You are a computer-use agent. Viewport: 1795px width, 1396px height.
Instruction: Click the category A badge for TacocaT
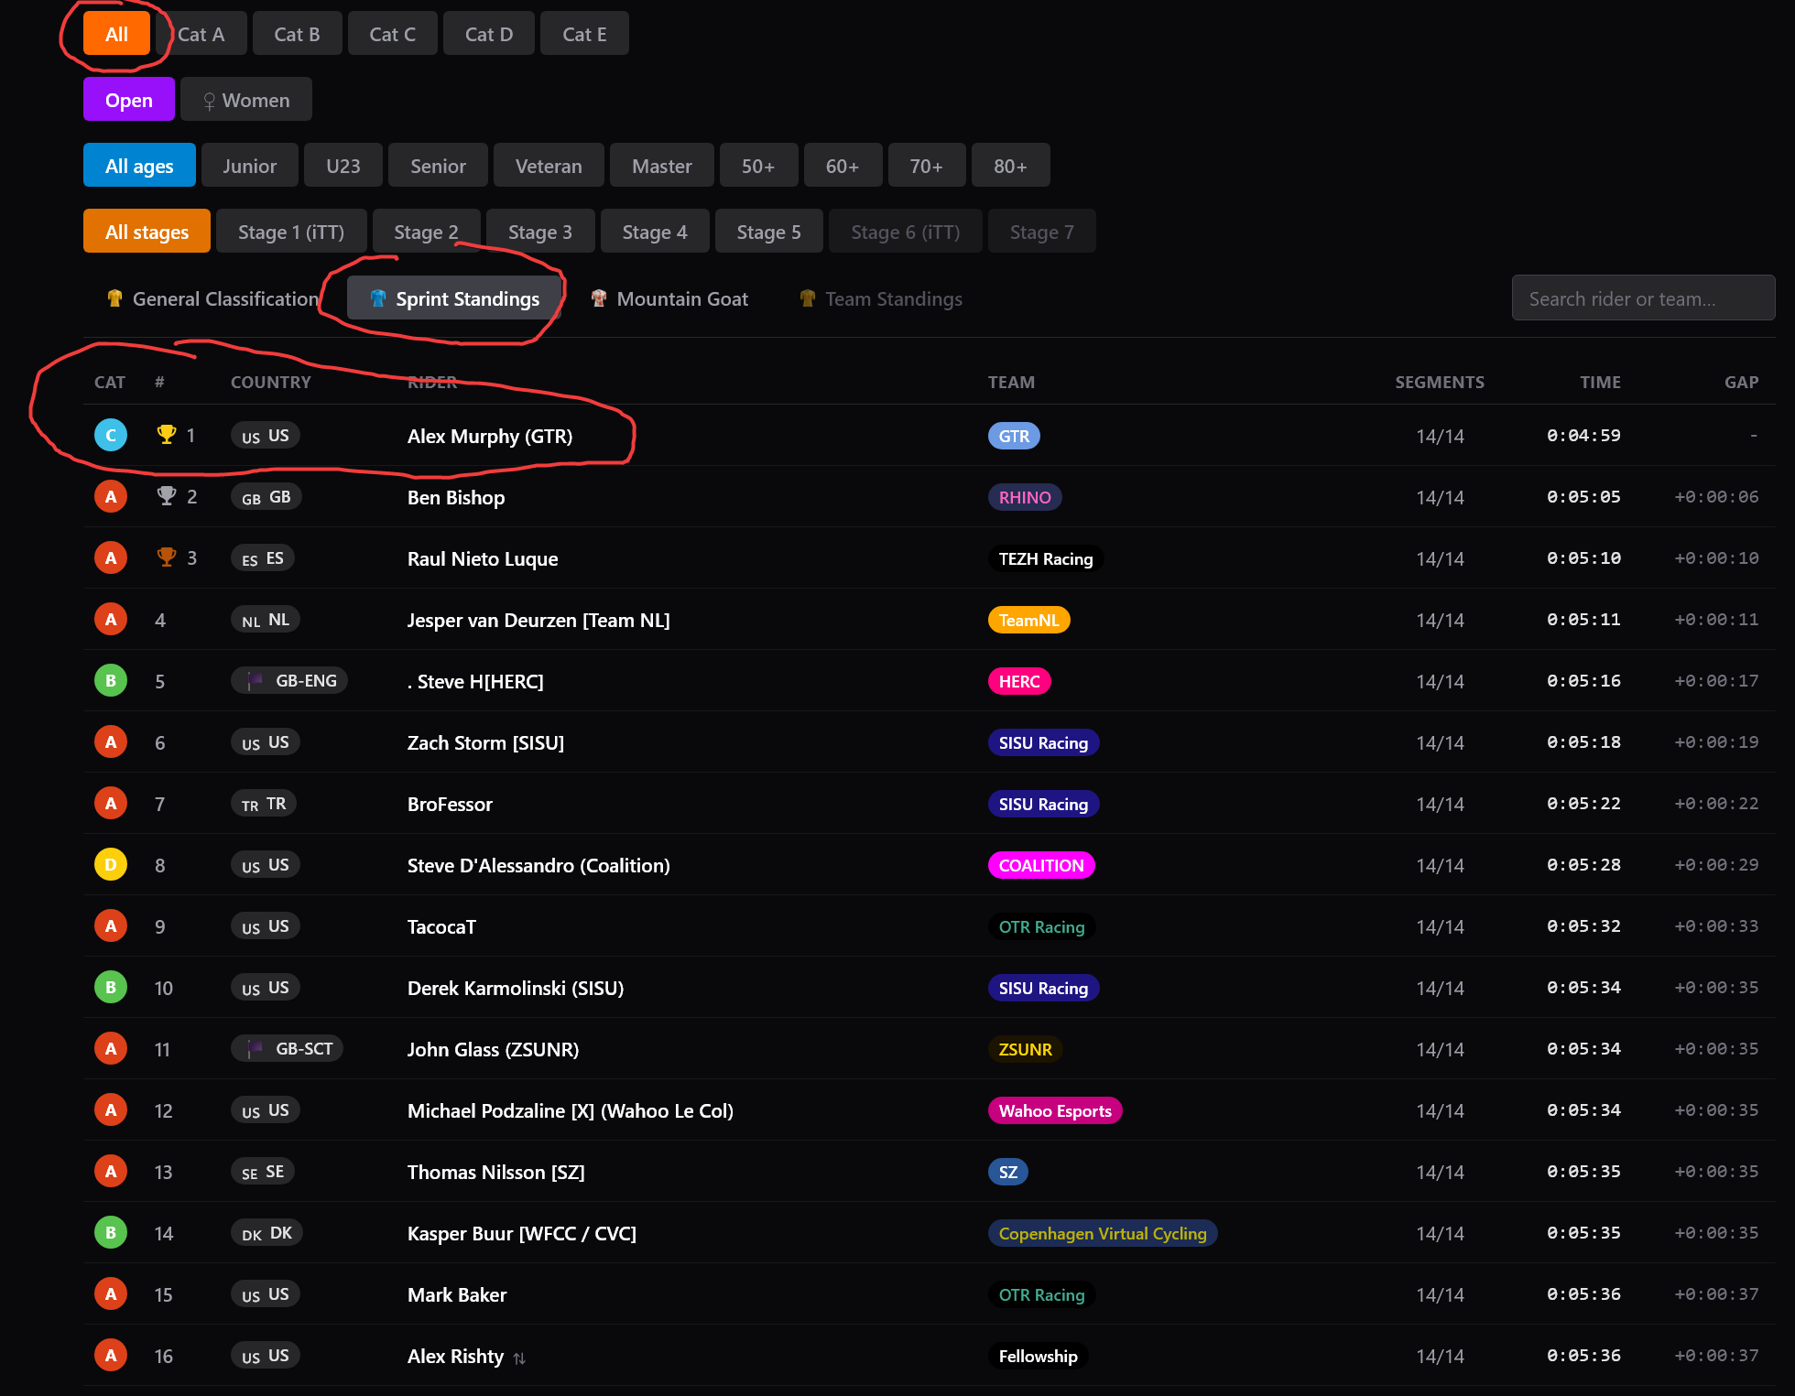point(111,926)
